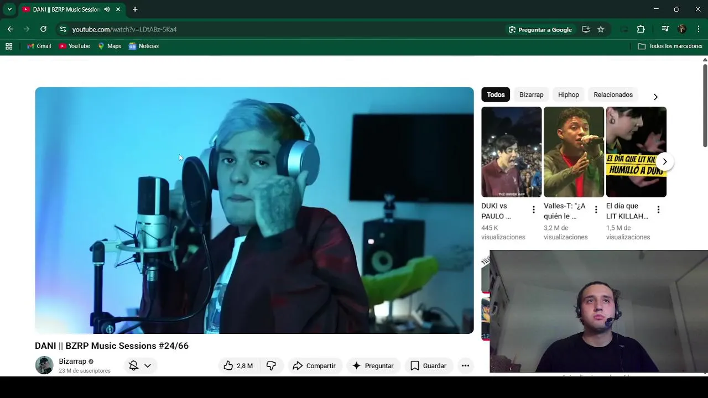Save video with the Guardar button

click(x=429, y=365)
